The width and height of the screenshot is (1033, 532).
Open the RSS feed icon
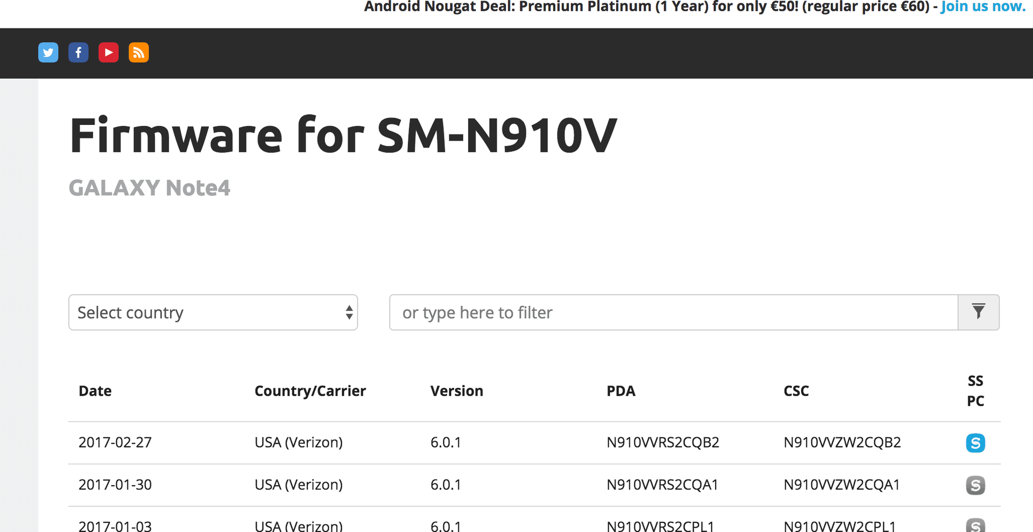pos(139,52)
